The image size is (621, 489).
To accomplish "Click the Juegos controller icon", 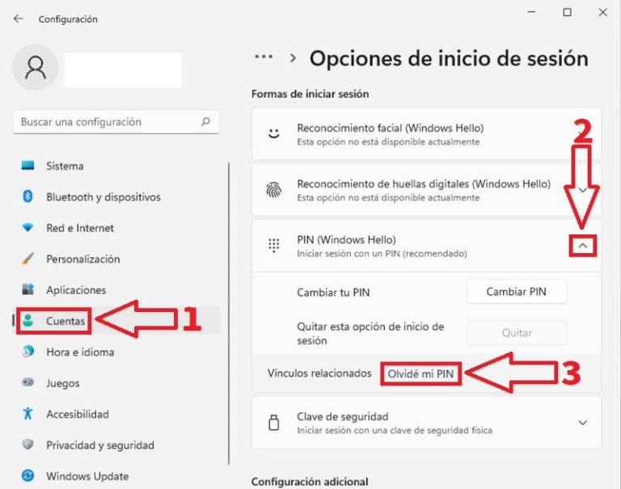I will coord(27,382).
